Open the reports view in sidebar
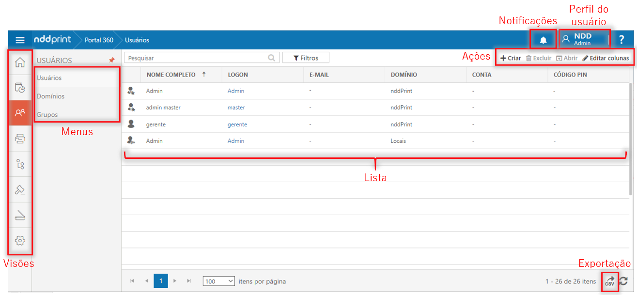Screen dimensions: 637x295 coord(20,88)
